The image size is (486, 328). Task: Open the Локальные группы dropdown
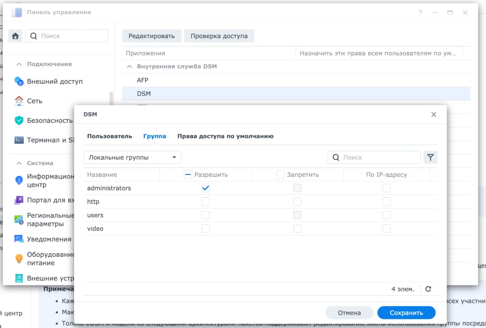(x=132, y=157)
